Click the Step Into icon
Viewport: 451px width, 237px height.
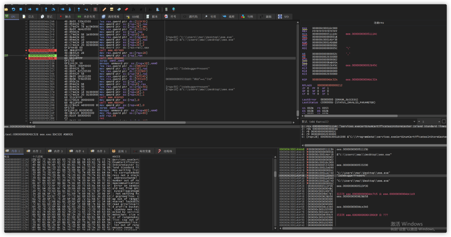[x=46, y=9]
